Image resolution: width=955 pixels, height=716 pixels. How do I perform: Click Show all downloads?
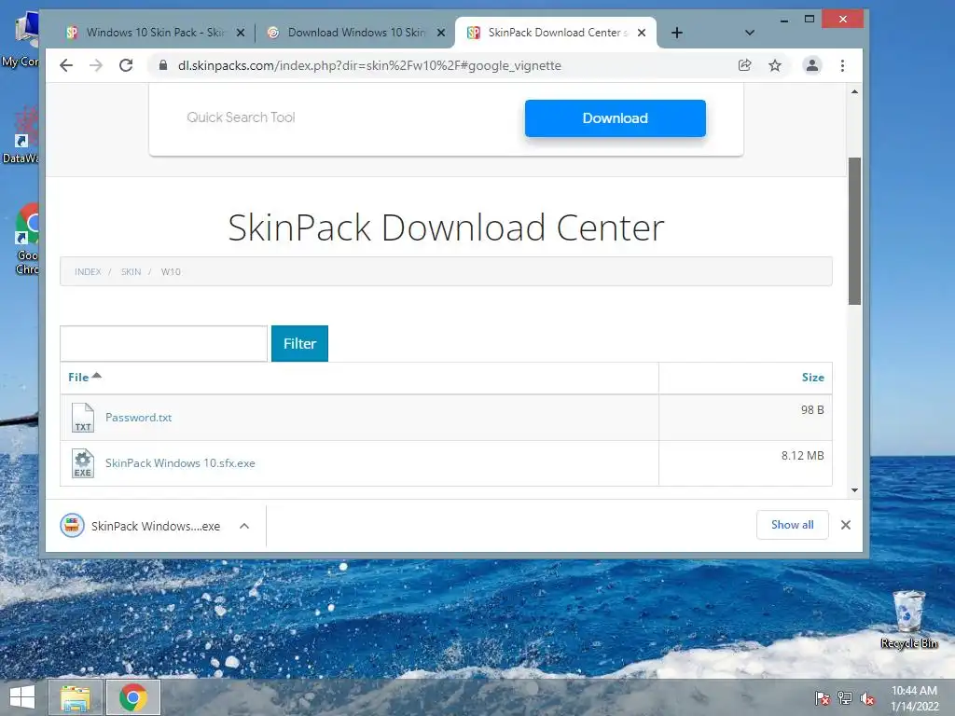point(793,525)
